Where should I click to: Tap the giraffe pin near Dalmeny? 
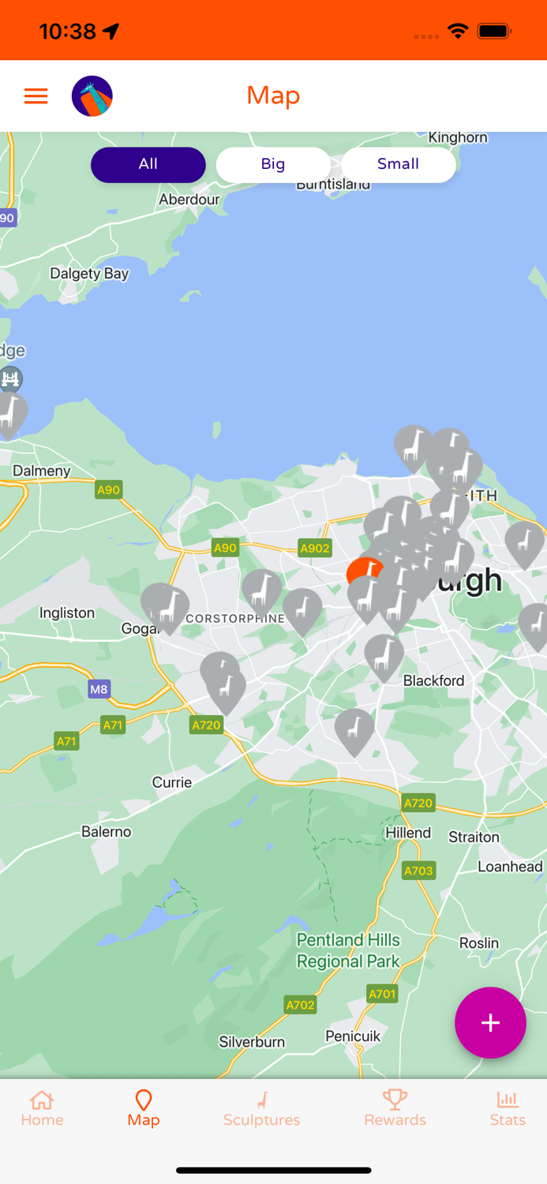(11, 415)
